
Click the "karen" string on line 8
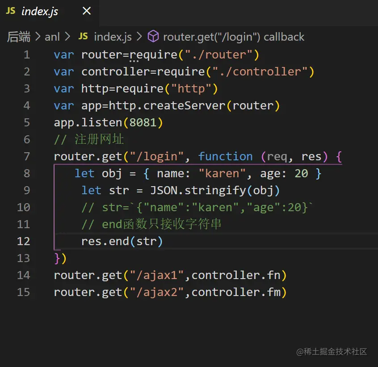(x=222, y=173)
